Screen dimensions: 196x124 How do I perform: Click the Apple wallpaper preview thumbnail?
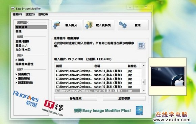168,77
